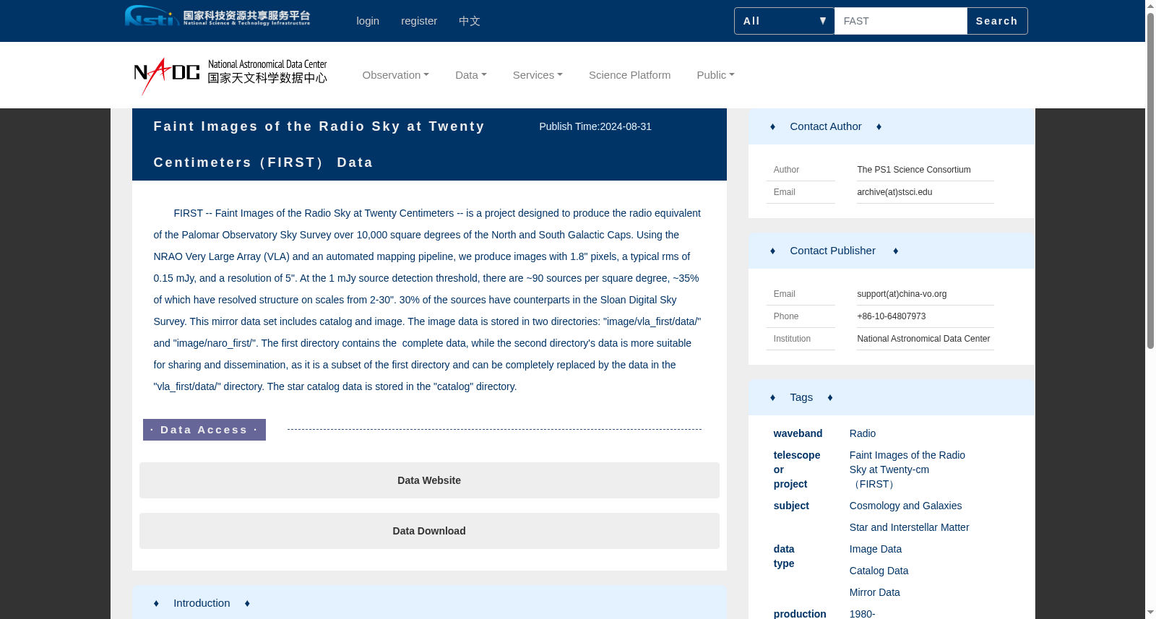Expand the Public menu
Viewport: 1156px width, 619px height.
click(x=715, y=75)
